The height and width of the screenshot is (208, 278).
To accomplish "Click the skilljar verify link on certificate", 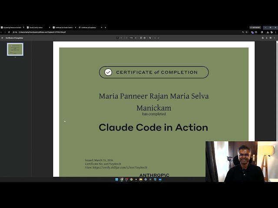I will pos(120,167).
